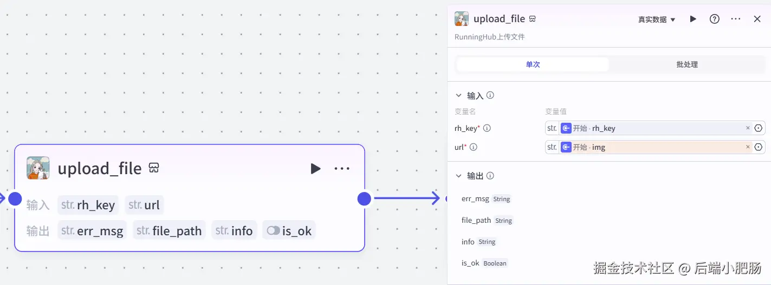Click the upload_file avatar in panel header

[462, 19]
